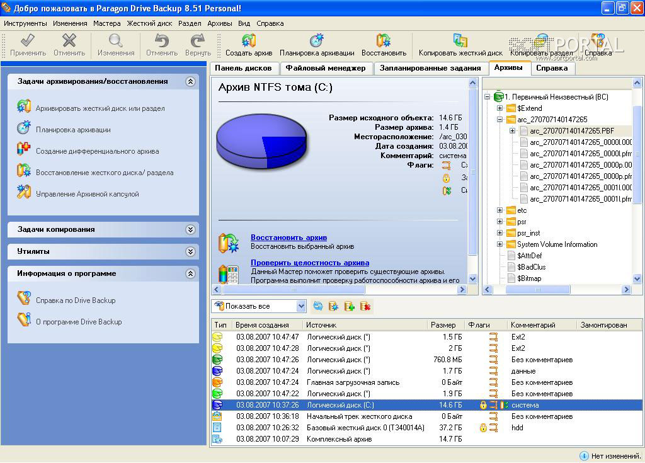Image resolution: width=645 pixels, height=463 pixels.
Task: Click Восстановить архив wizard icon
Action: [x=229, y=243]
